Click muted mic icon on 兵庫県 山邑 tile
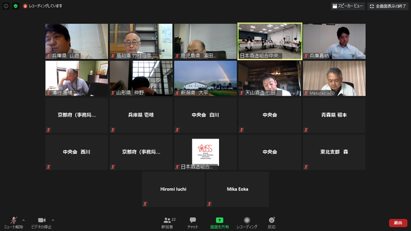The height and width of the screenshot is (231, 411). pyautogui.click(x=48, y=56)
